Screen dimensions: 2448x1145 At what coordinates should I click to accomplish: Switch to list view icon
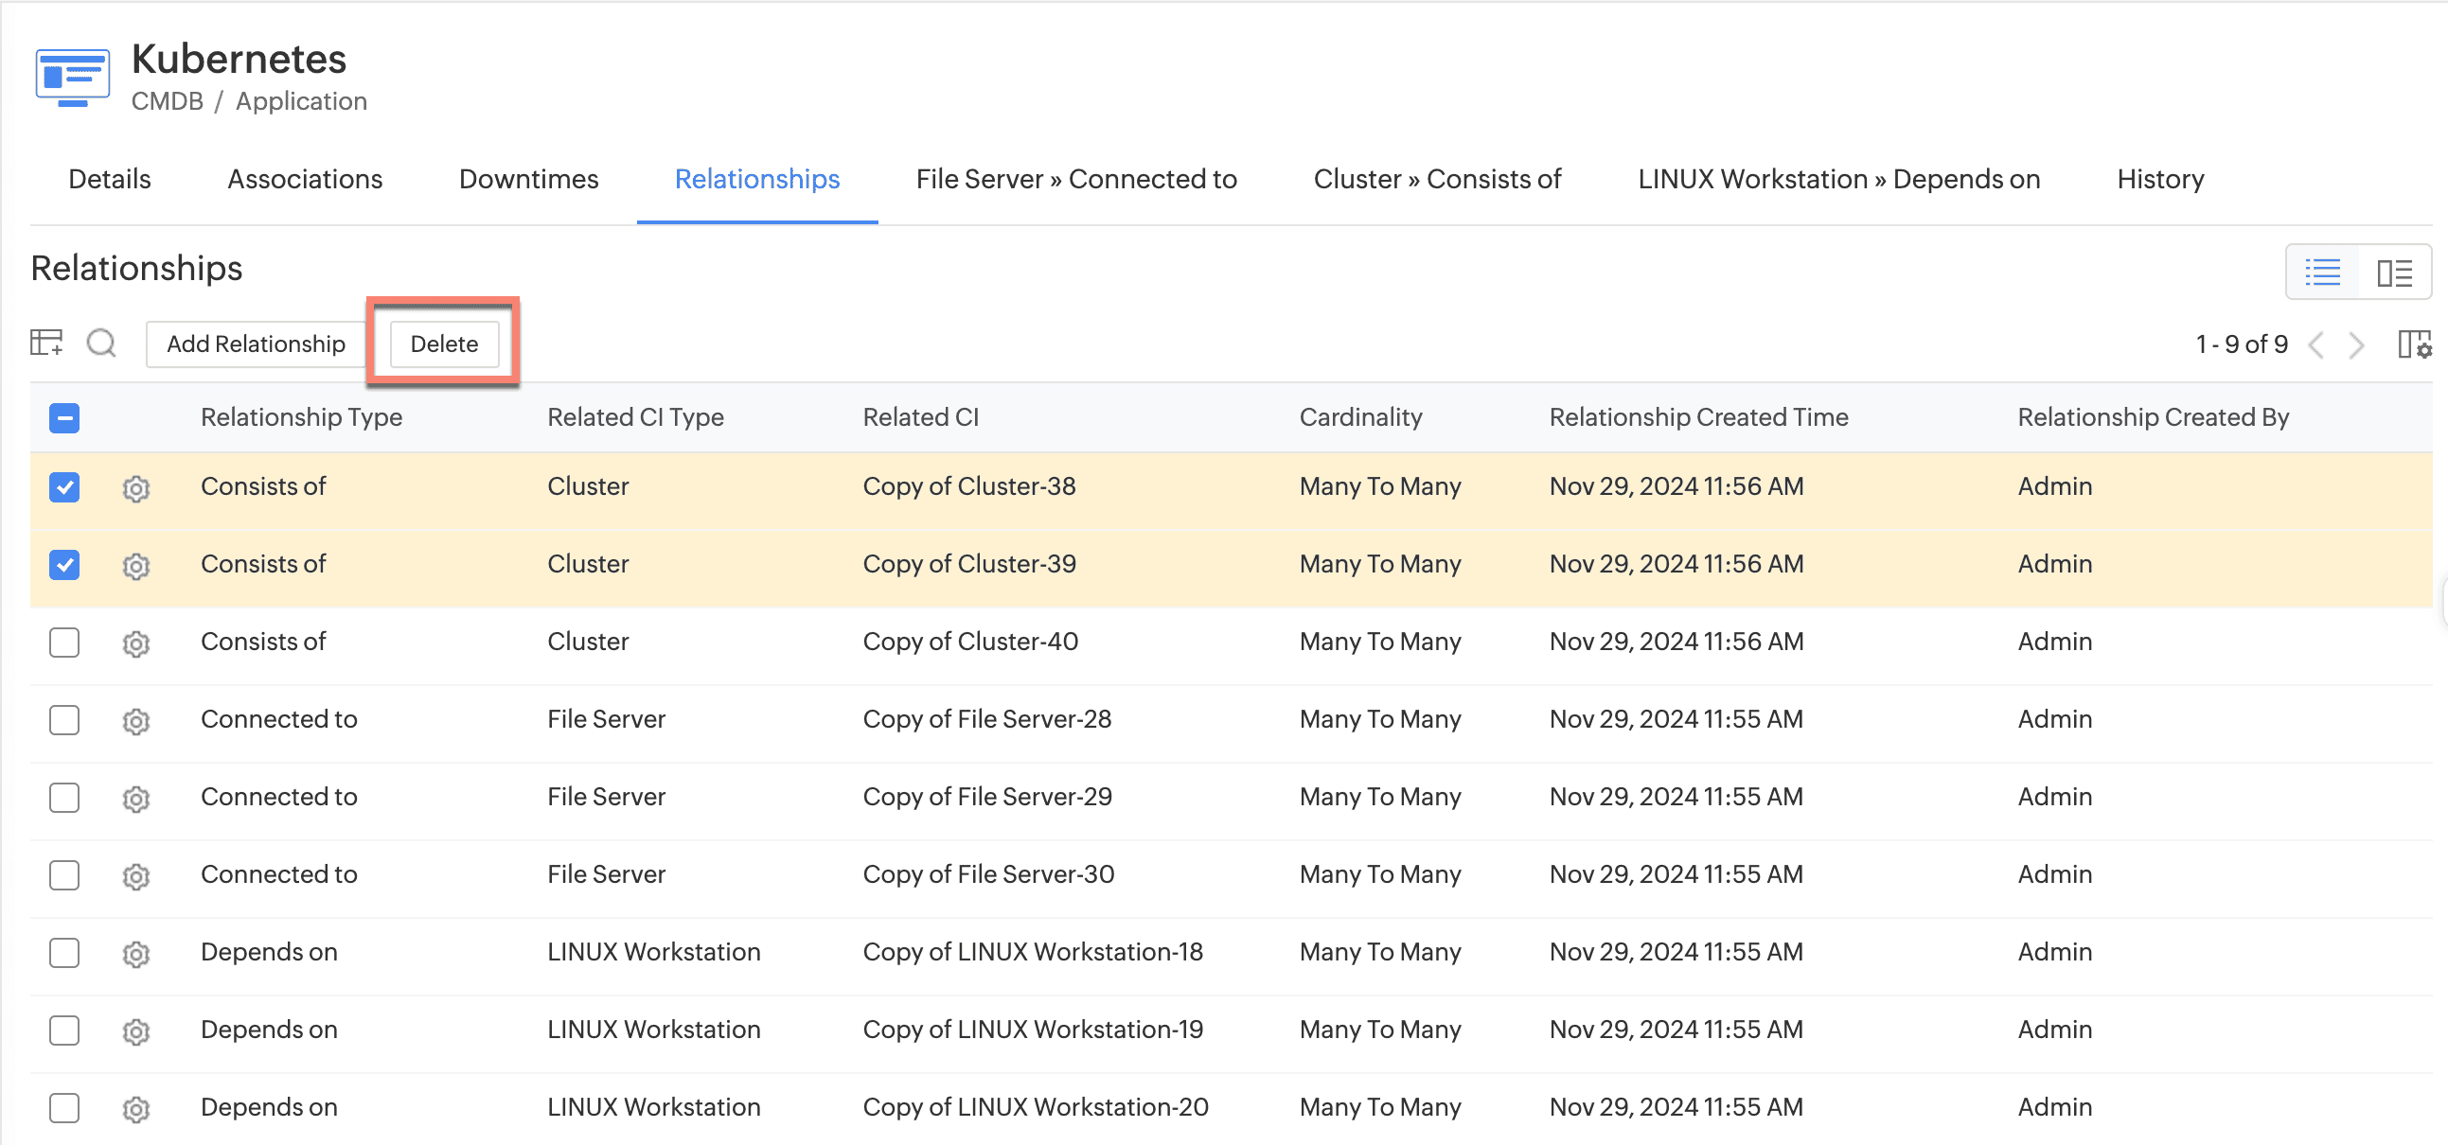coord(2321,273)
